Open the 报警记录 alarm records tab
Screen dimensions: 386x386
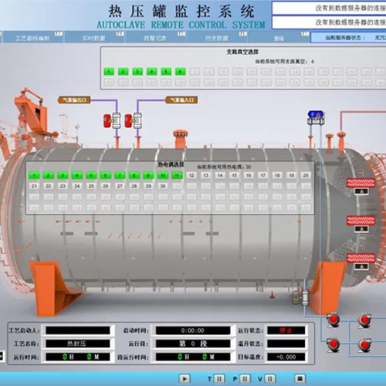(155, 38)
